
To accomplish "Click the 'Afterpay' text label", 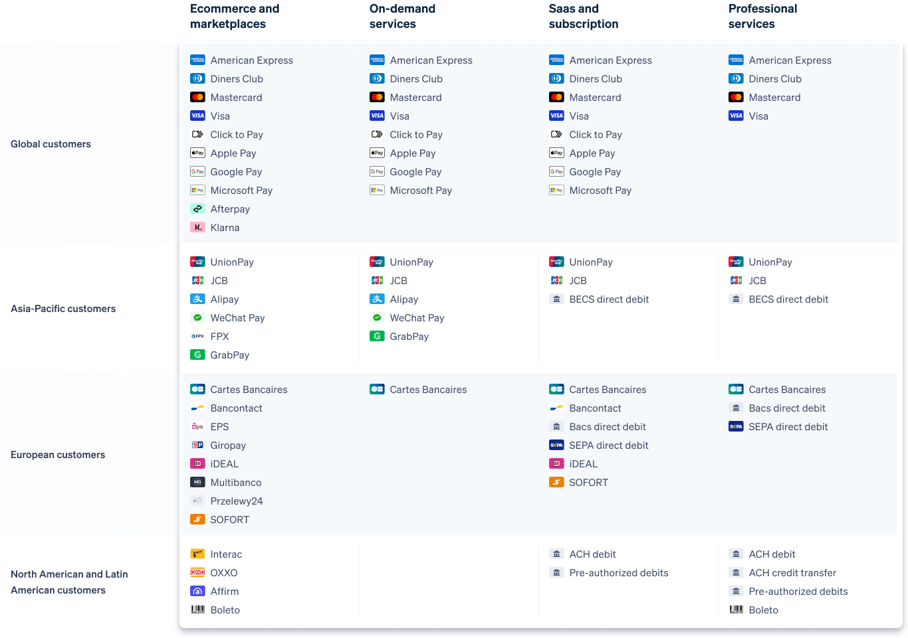I will 230,209.
